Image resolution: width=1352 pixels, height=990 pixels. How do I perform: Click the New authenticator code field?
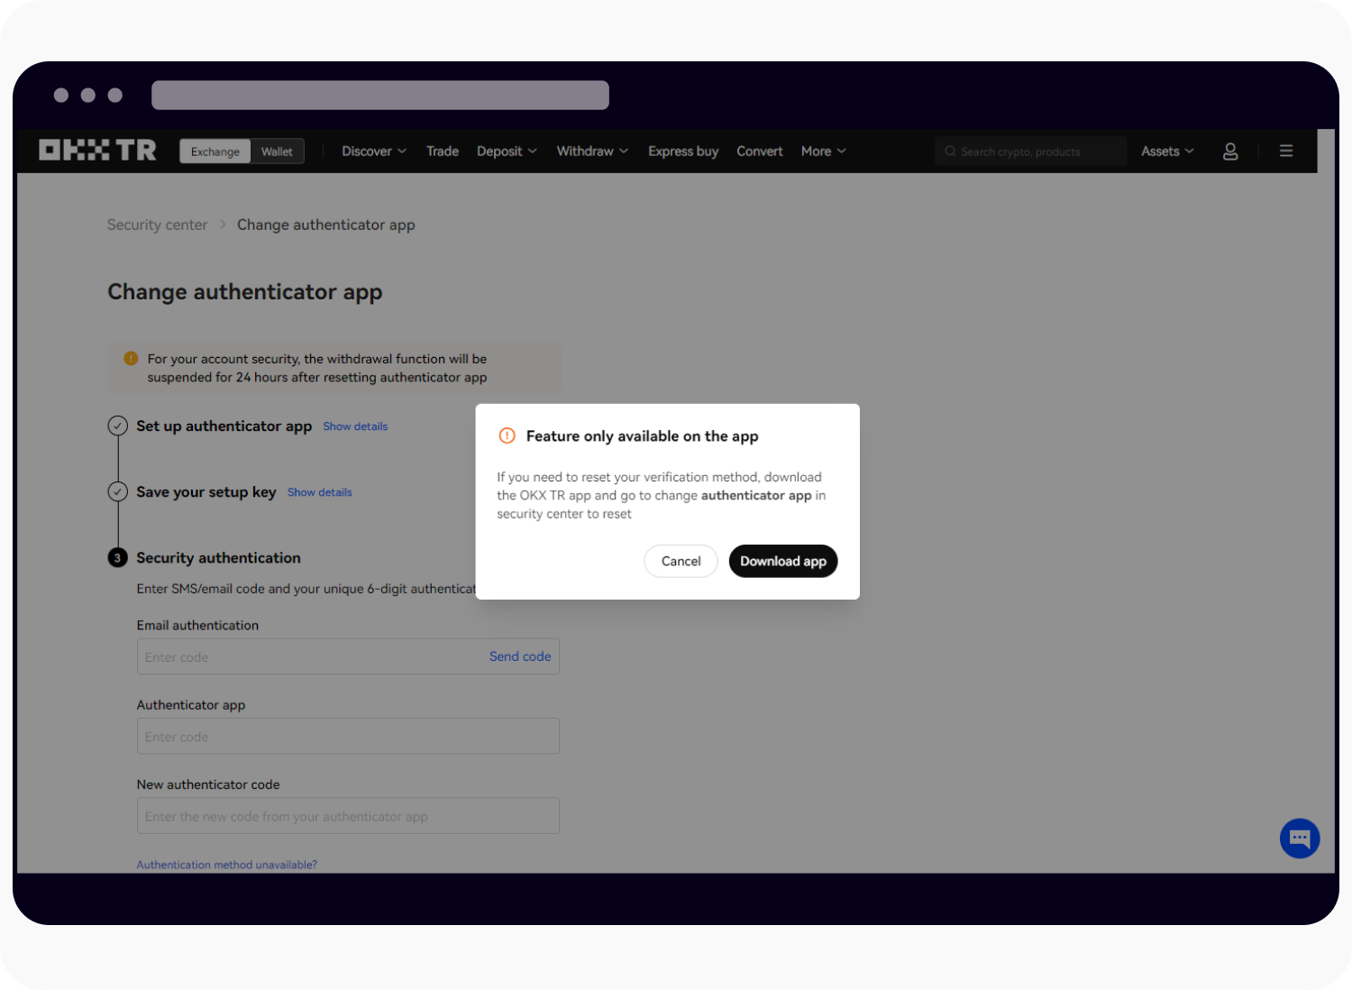coord(348,816)
